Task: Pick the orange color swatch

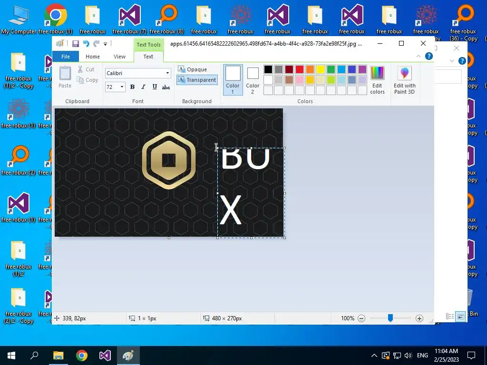Action: (310, 69)
